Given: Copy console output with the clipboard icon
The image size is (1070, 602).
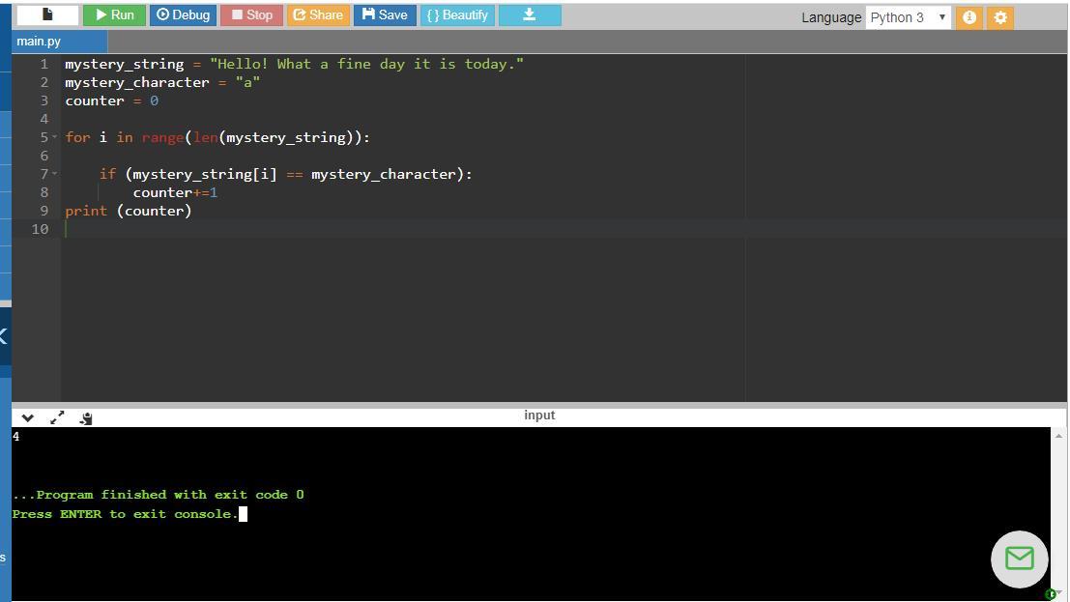Looking at the screenshot, I should point(86,418).
